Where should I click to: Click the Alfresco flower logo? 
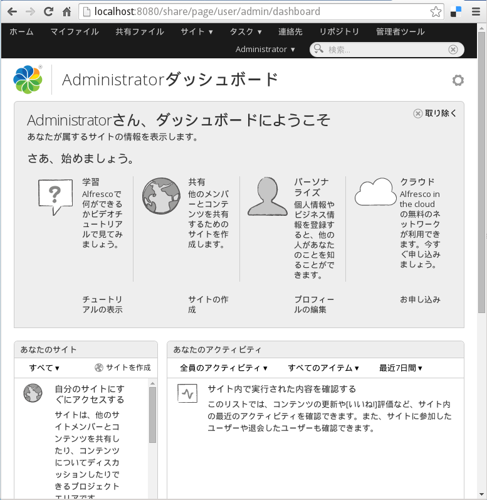(x=28, y=80)
